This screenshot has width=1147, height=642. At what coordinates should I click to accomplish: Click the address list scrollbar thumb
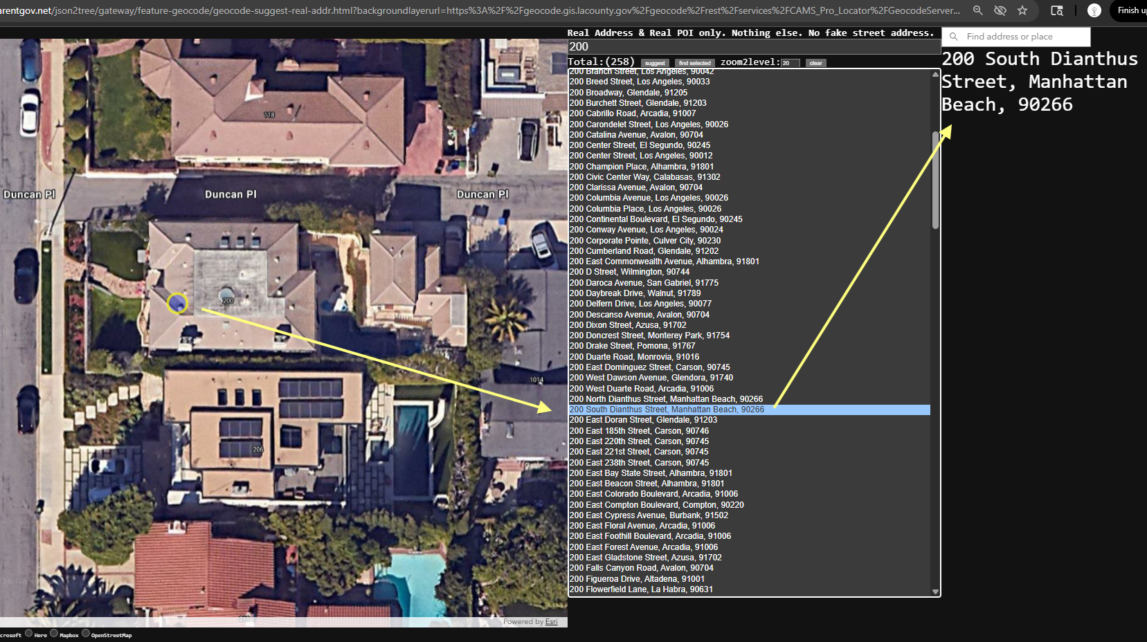point(935,180)
